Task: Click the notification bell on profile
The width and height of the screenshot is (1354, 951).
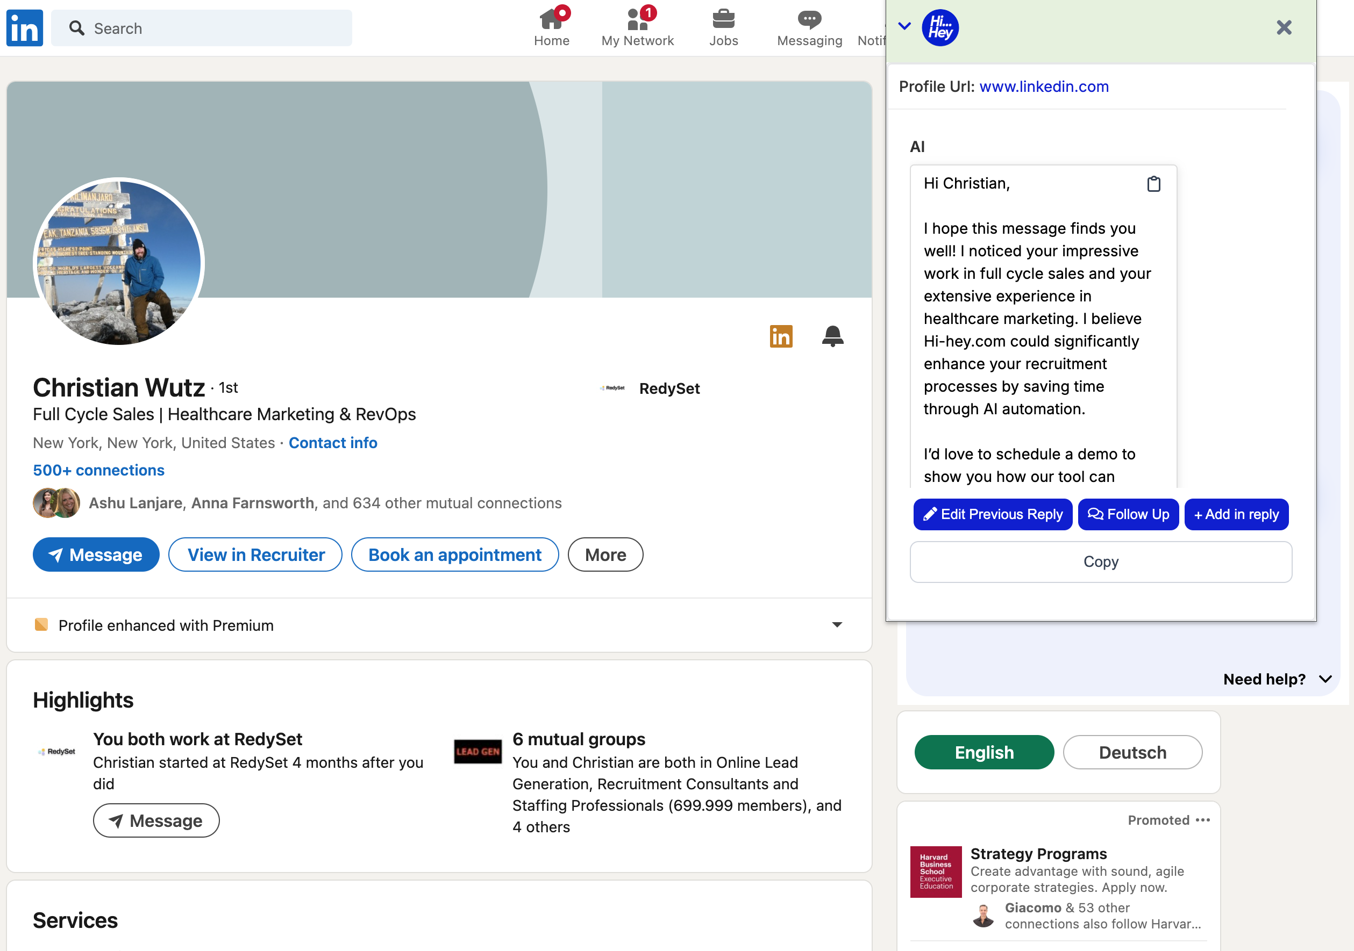Action: point(832,336)
